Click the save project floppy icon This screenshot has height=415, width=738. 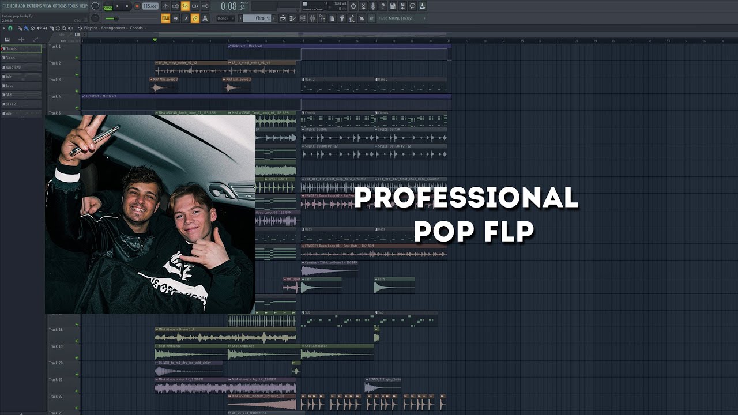pyautogui.click(x=393, y=6)
